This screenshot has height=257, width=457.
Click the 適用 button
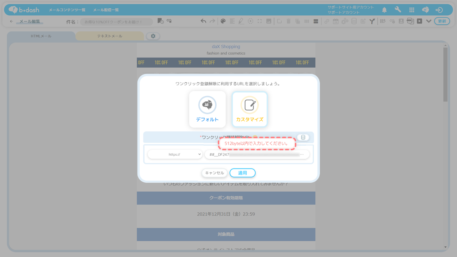click(242, 173)
